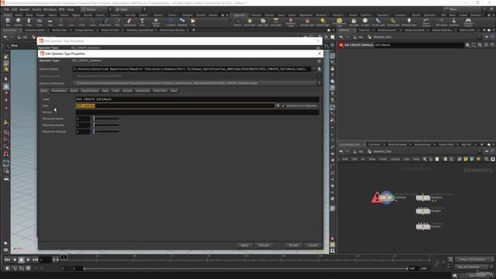Select the EditMesh node with the warning badge
Screen dimensions: 496x279
tap(386, 198)
